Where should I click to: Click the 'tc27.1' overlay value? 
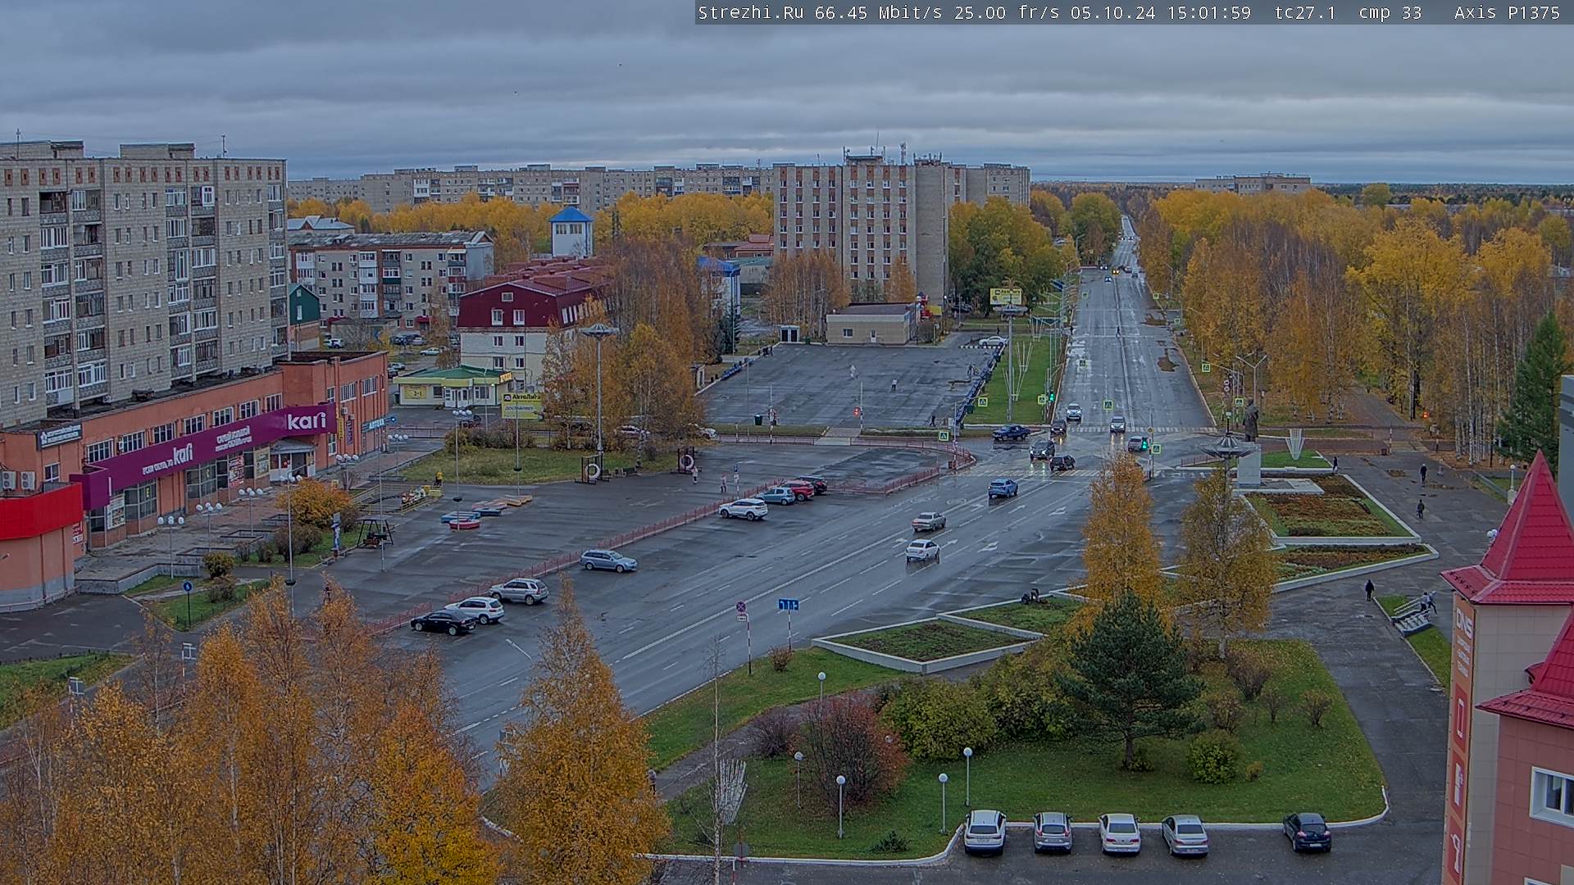click(x=1305, y=12)
